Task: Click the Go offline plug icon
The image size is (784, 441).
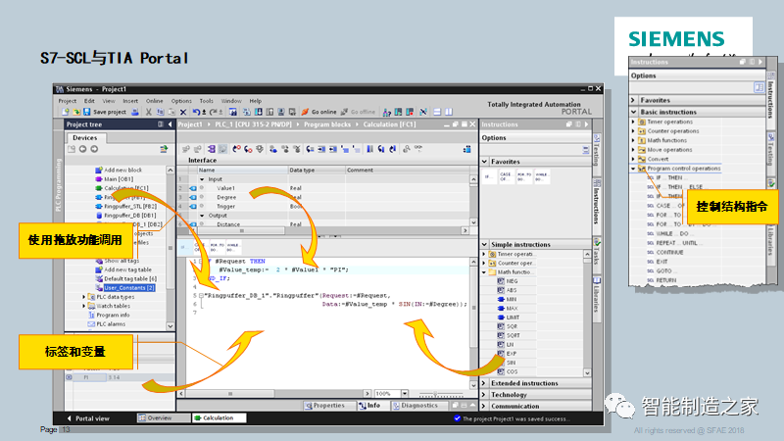Action: [x=345, y=112]
